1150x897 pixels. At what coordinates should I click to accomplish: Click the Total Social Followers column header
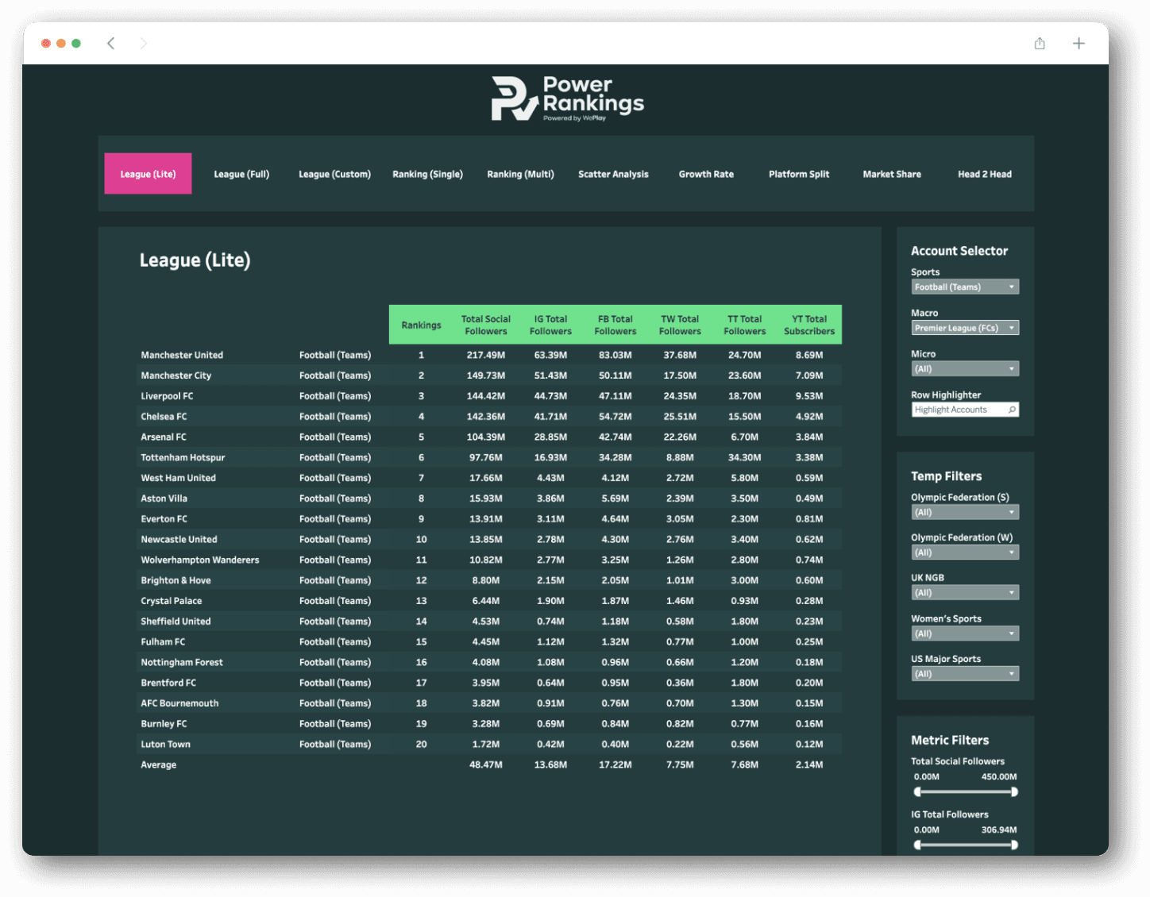486,325
